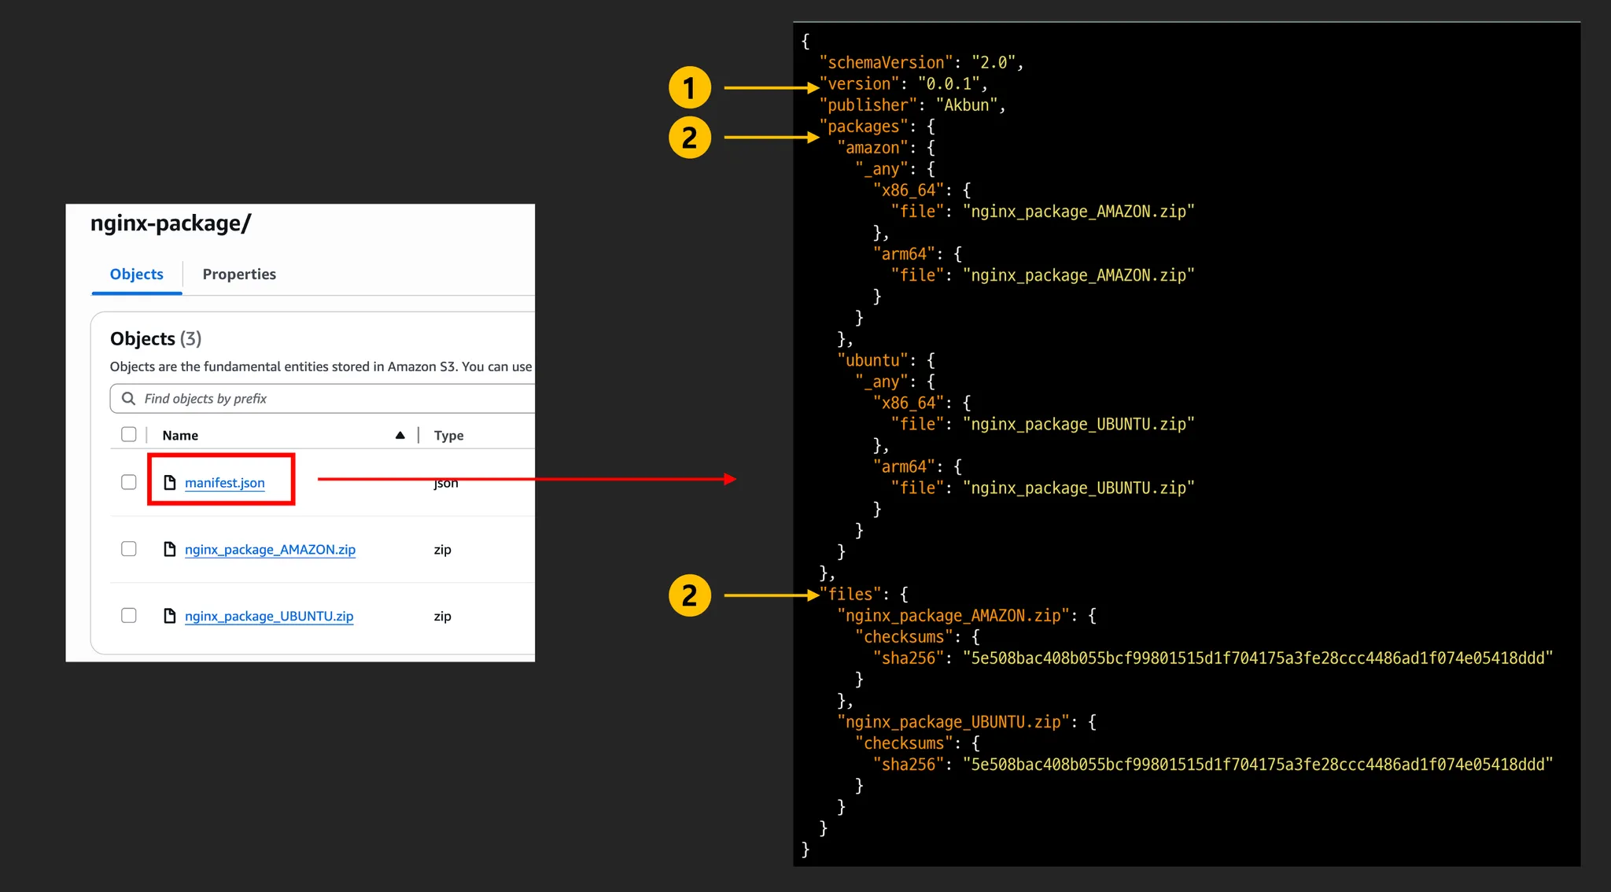Switch to the Properties tab

coord(239,274)
